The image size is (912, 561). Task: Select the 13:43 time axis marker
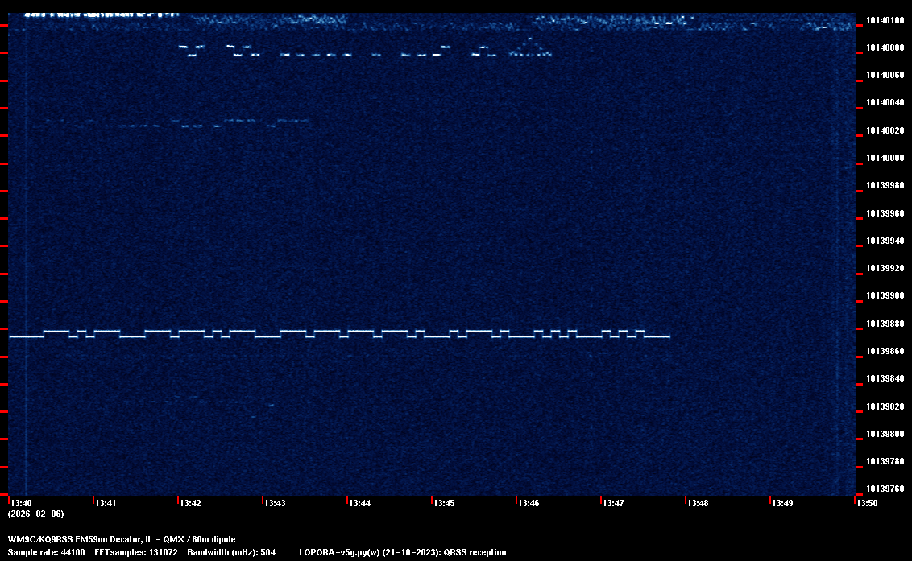[x=275, y=503]
